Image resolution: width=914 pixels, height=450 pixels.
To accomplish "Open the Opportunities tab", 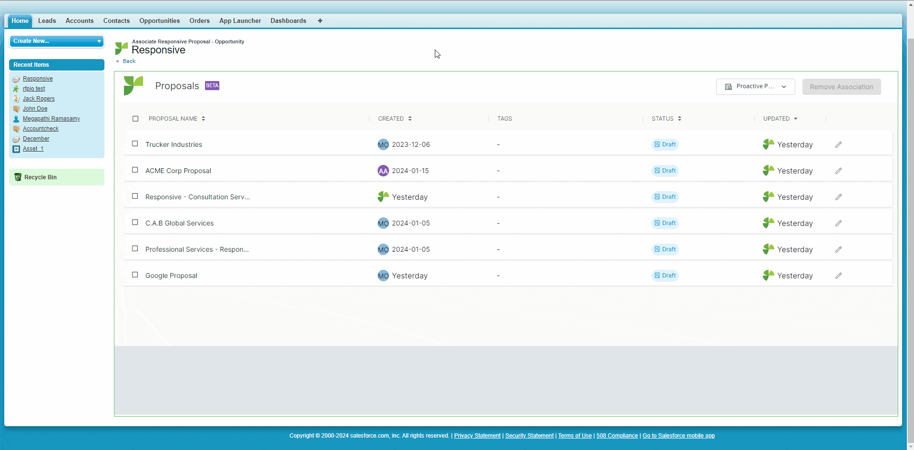I will tap(159, 20).
